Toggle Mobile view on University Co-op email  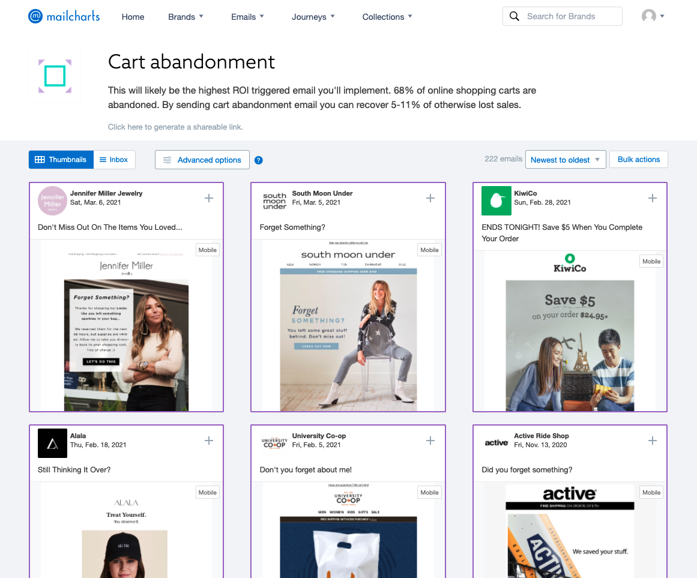(429, 493)
